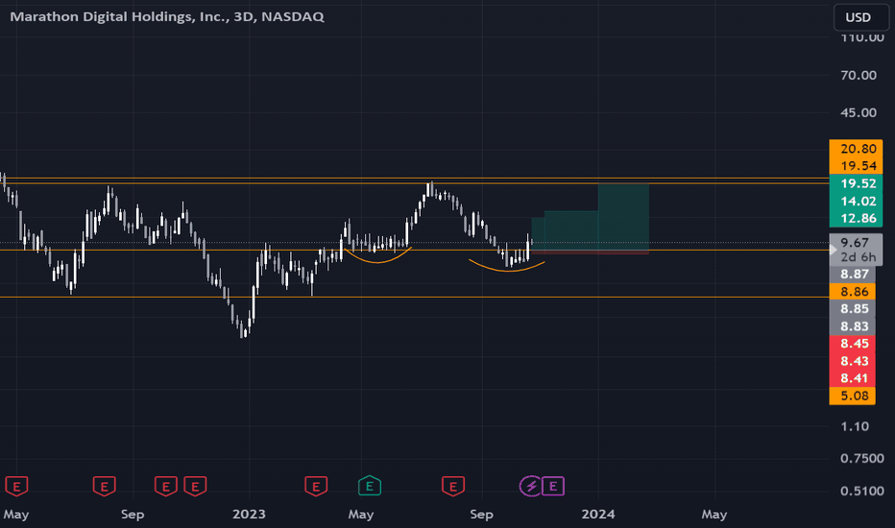This screenshot has width=895, height=528.
Task: Select the green 12.86 target label
Action: (x=856, y=218)
